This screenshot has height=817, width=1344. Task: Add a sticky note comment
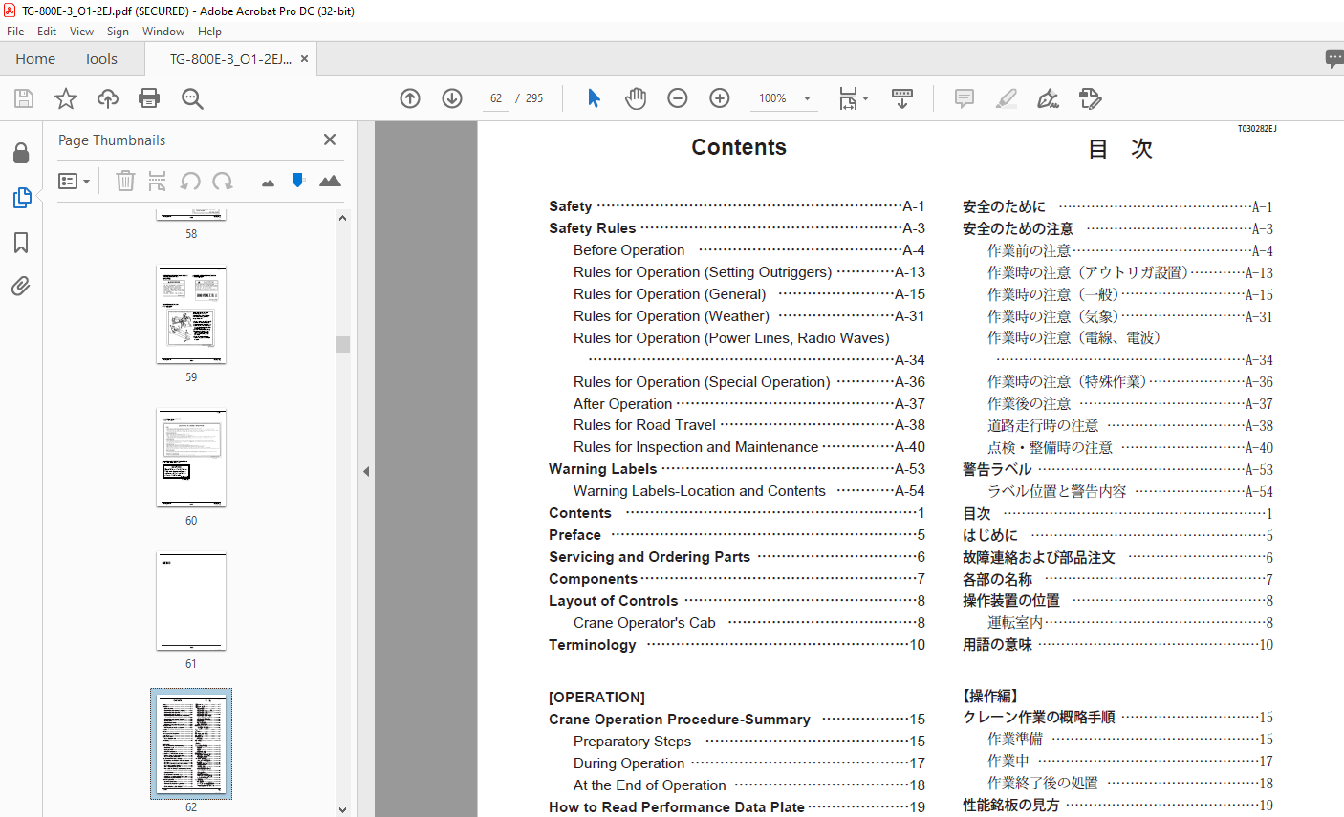click(x=965, y=98)
